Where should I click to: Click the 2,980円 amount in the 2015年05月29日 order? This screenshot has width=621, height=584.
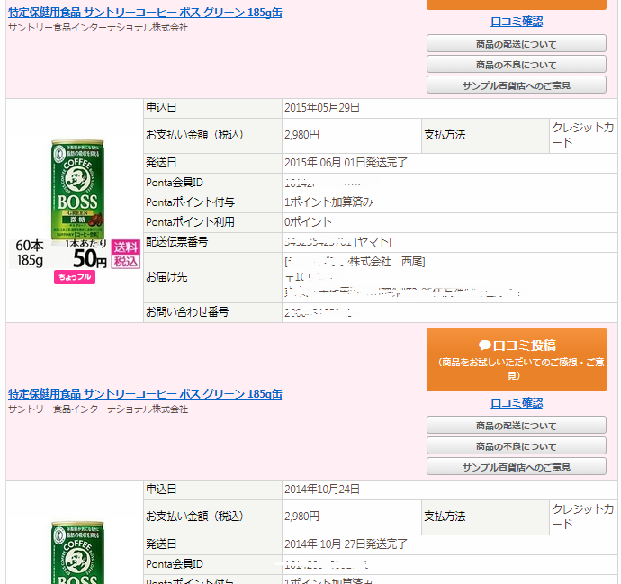click(301, 135)
